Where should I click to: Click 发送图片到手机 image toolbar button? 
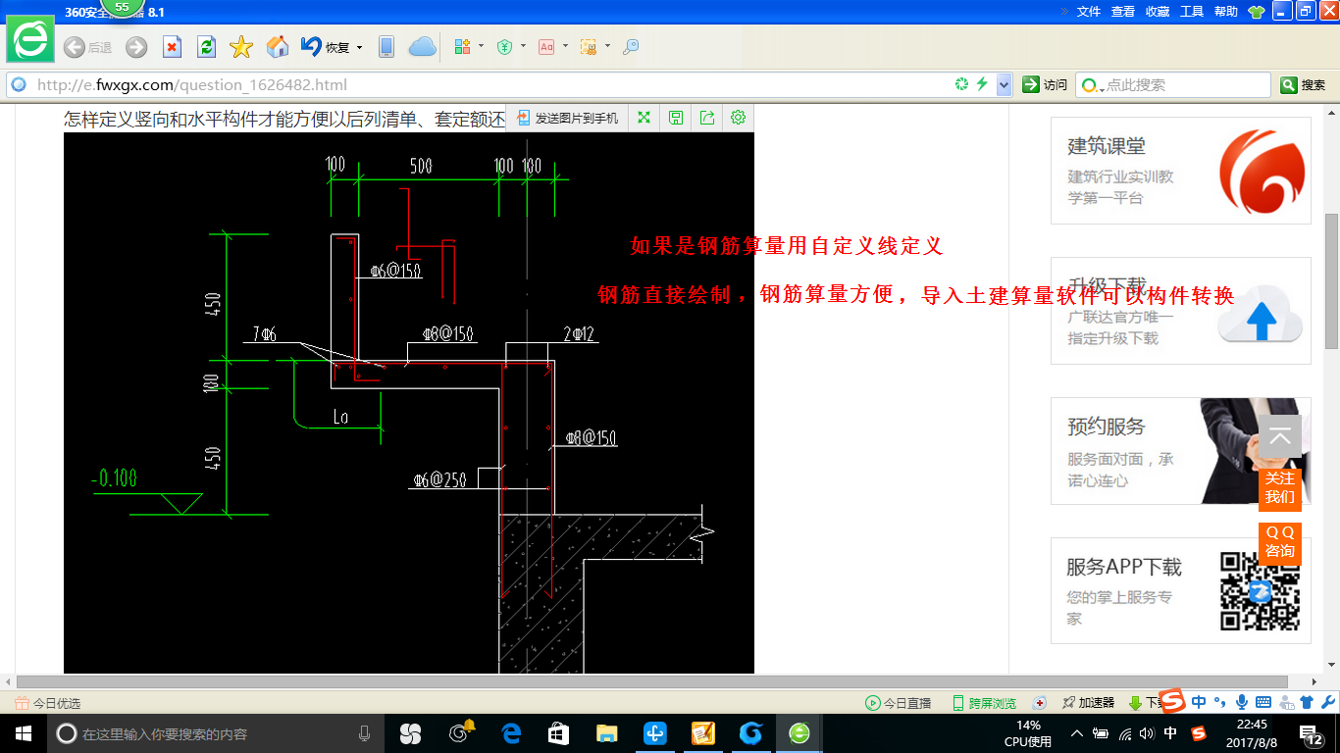tap(568, 118)
